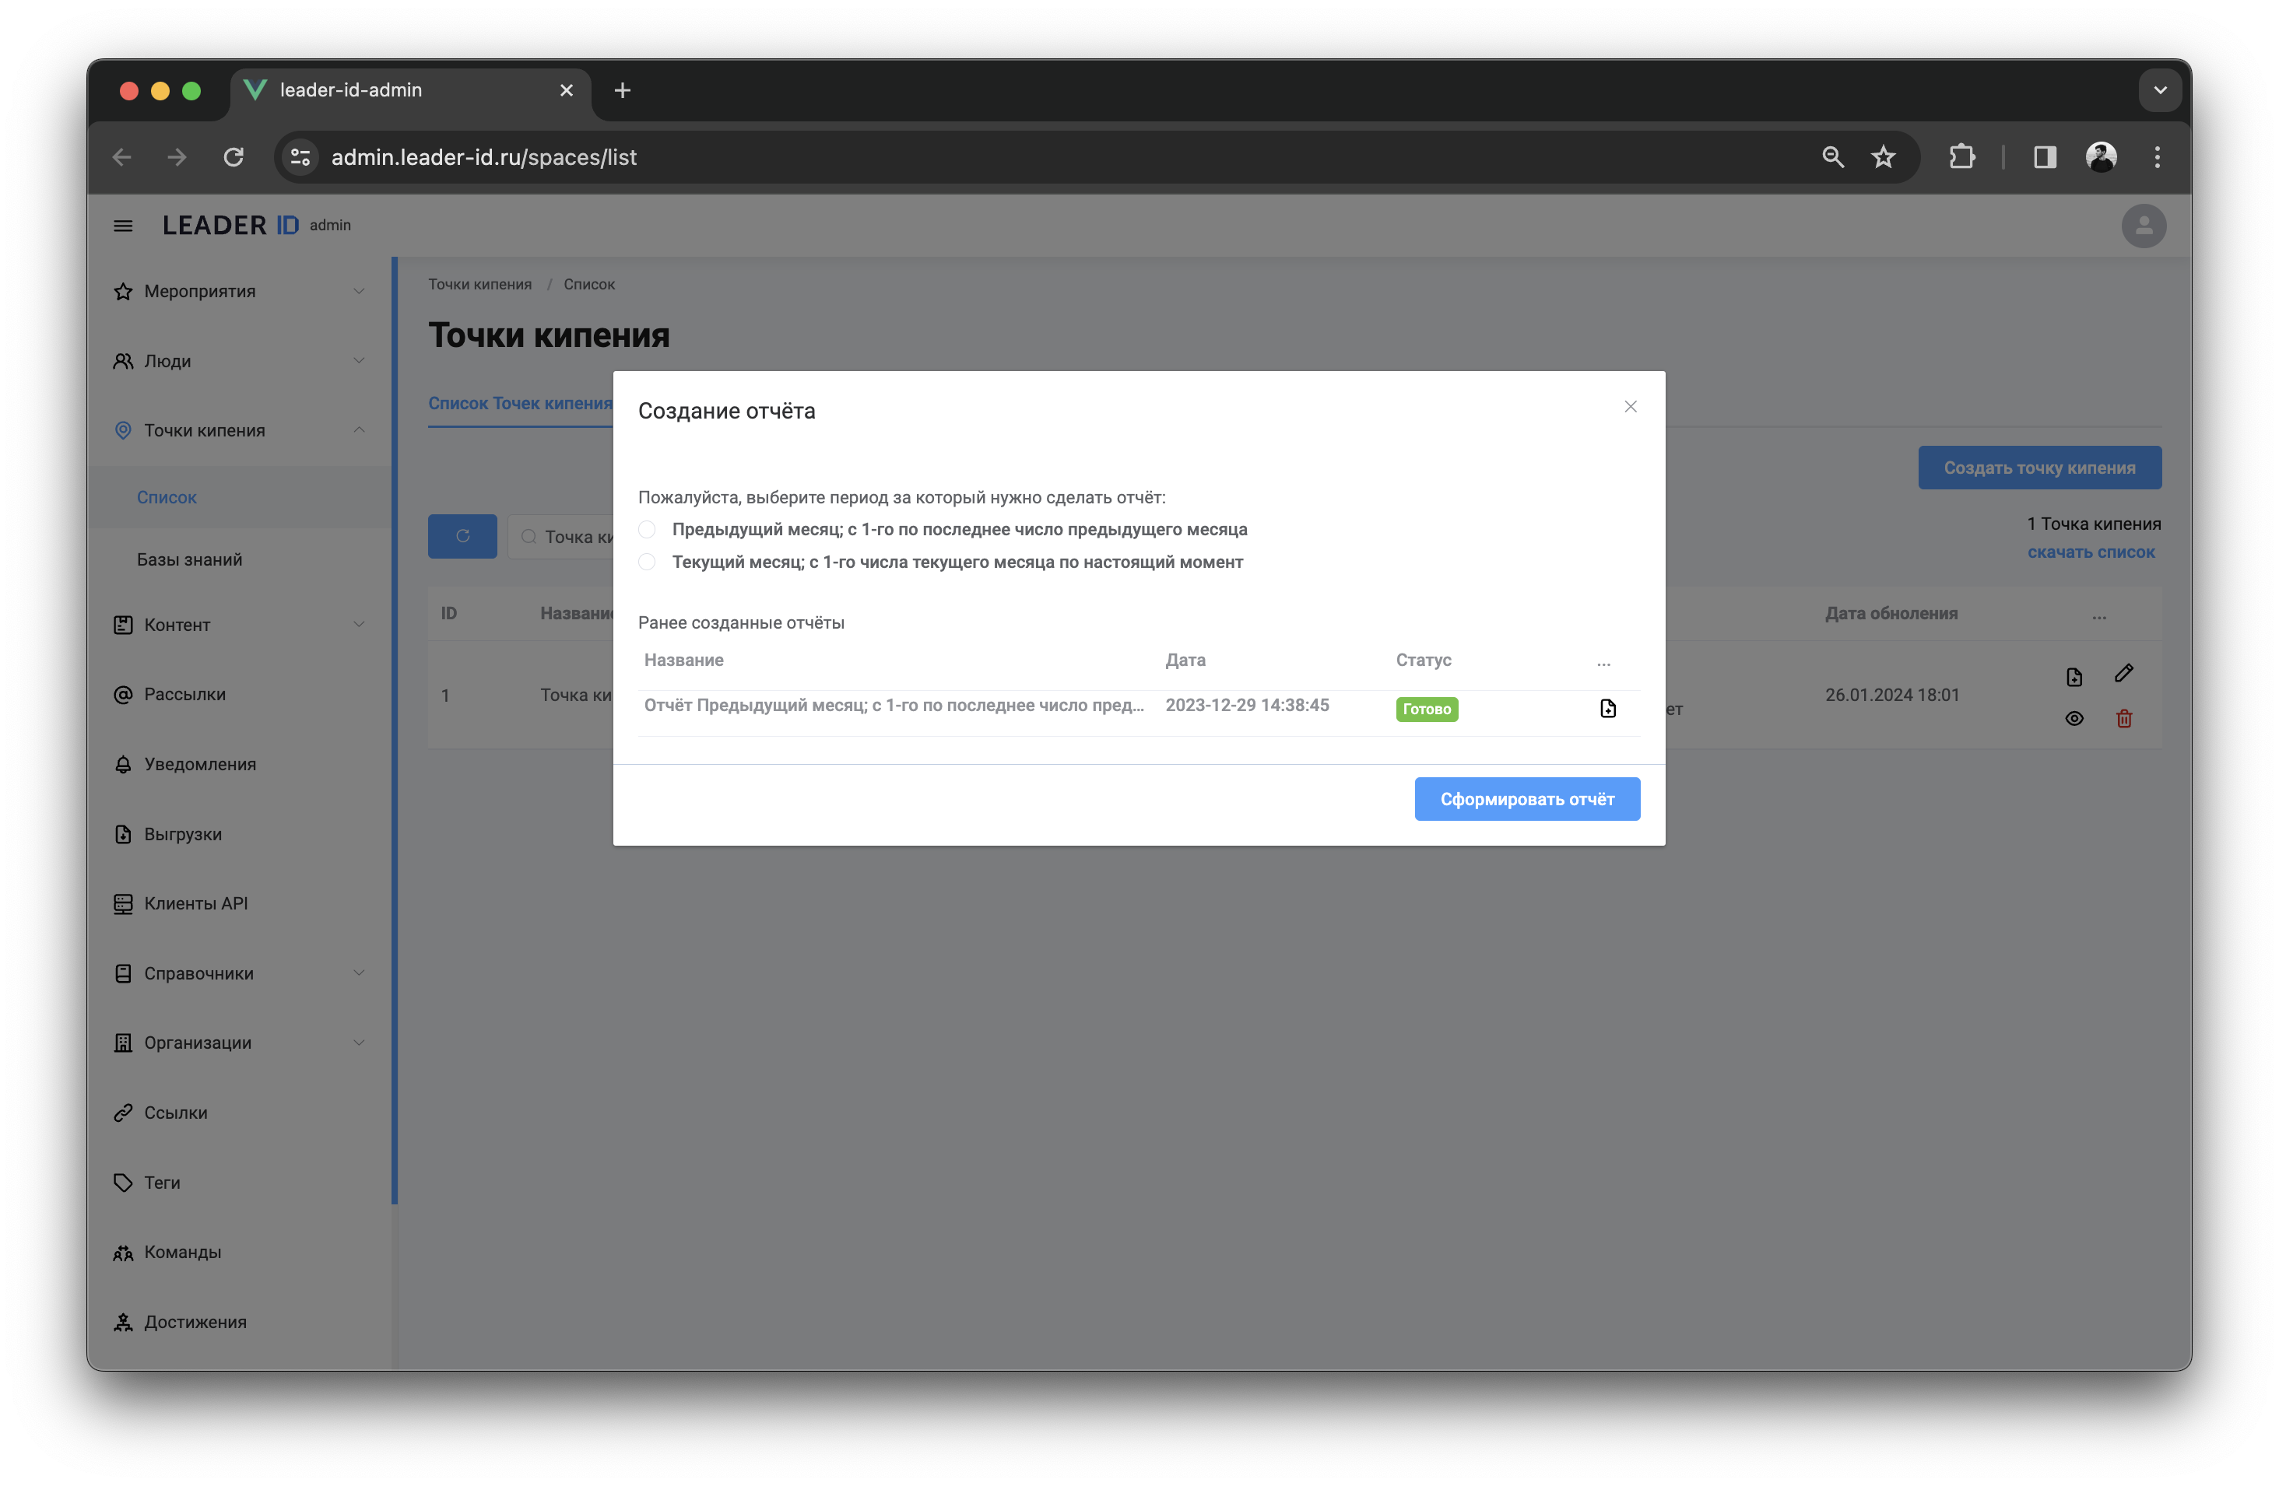Click the Сформировать отчёт button
Screen dimensions: 2279x1486
1526,799
